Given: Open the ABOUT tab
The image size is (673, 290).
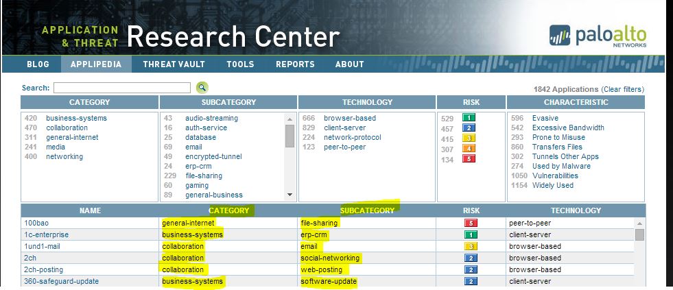Looking at the screenshot, I should point(349,64).
